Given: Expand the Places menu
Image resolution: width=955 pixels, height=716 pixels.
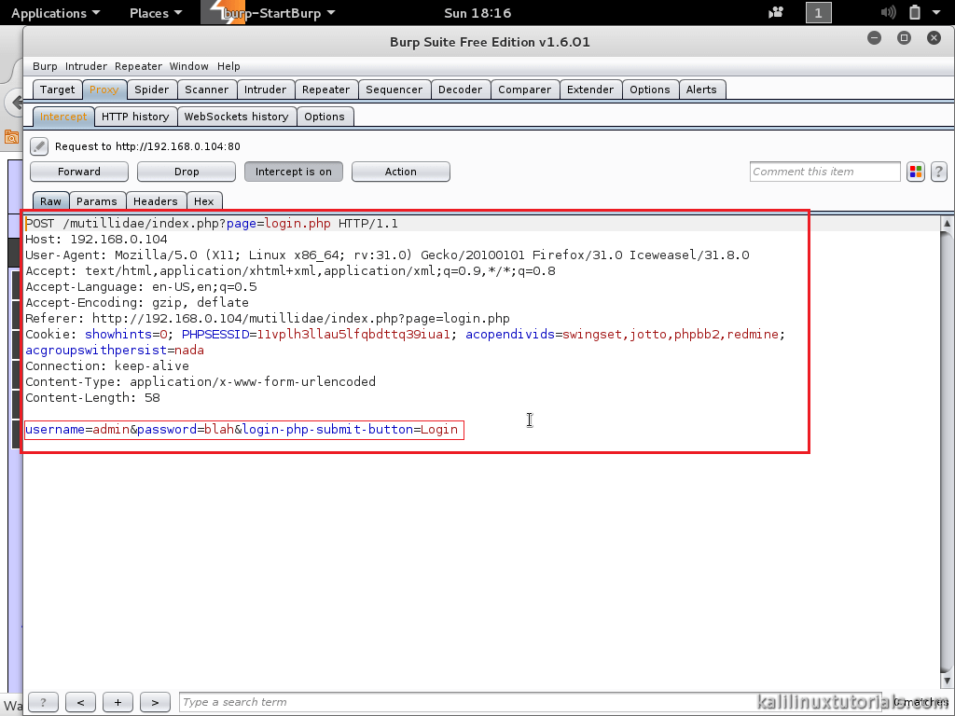Looking at the screenshot, I should [x=155, y=13].
